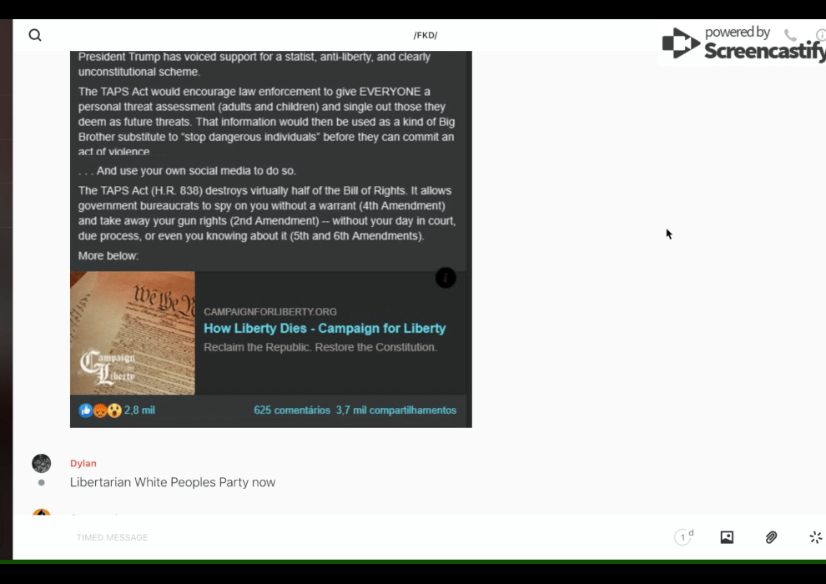Click the info badge on link preview
Screen dimensions: 826x584
click(446, 279)
